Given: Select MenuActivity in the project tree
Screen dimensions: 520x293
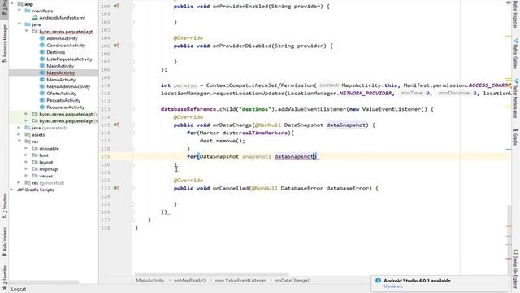Looking at the screenshot, I should tap(61, 80).
